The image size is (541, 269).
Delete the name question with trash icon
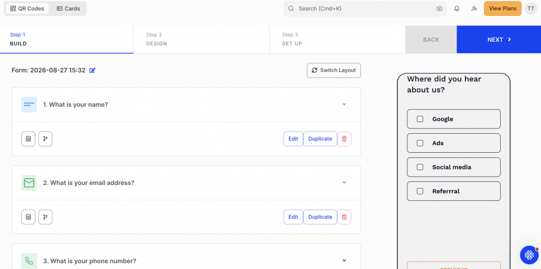tap(344, 139)
